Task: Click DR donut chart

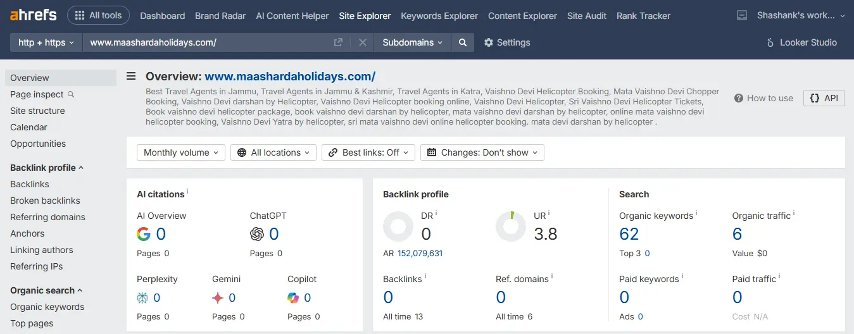Action: click(398, 227)
